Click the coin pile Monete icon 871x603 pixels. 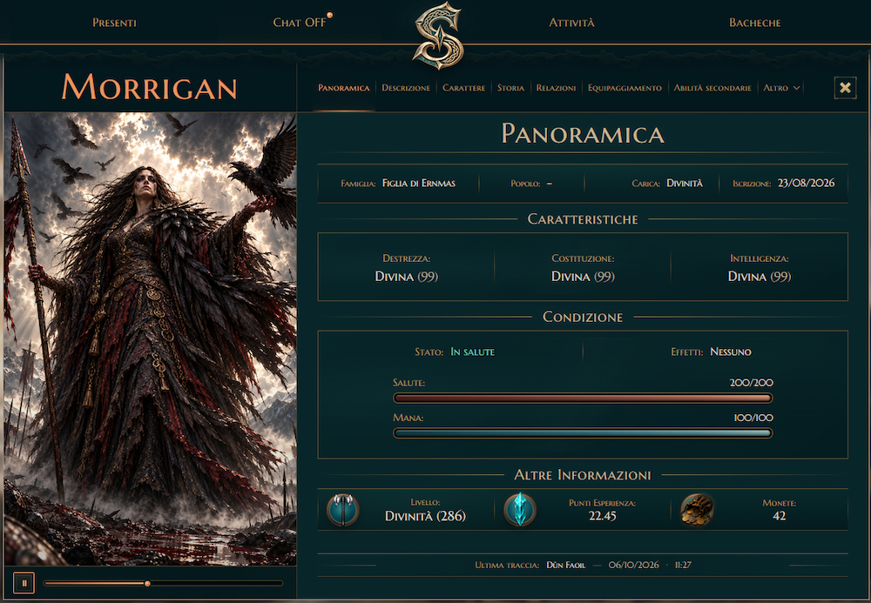(697, 509)
